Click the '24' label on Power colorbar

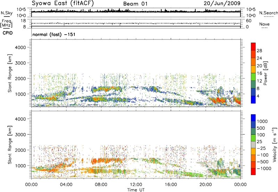coord(259,58)
